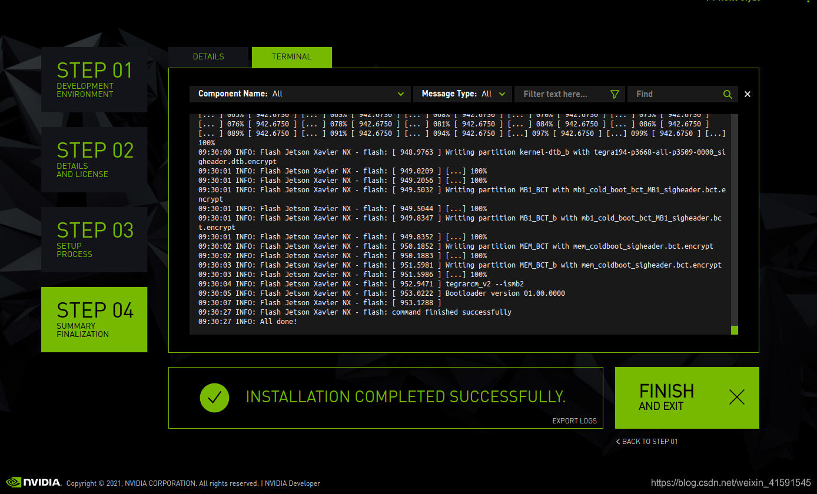Image resolution: width=817 pixels, height=494 pixels.
Task: Click the NVIDIA logo in footer
Action: pyautogui.click(x=33, y=482)
